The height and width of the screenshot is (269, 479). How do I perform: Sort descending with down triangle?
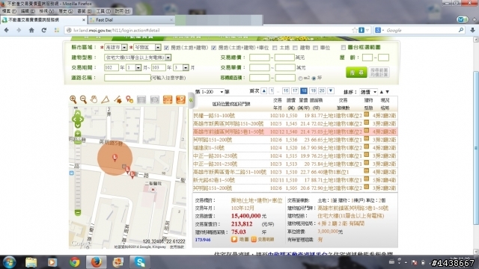[x=388, y=92]
